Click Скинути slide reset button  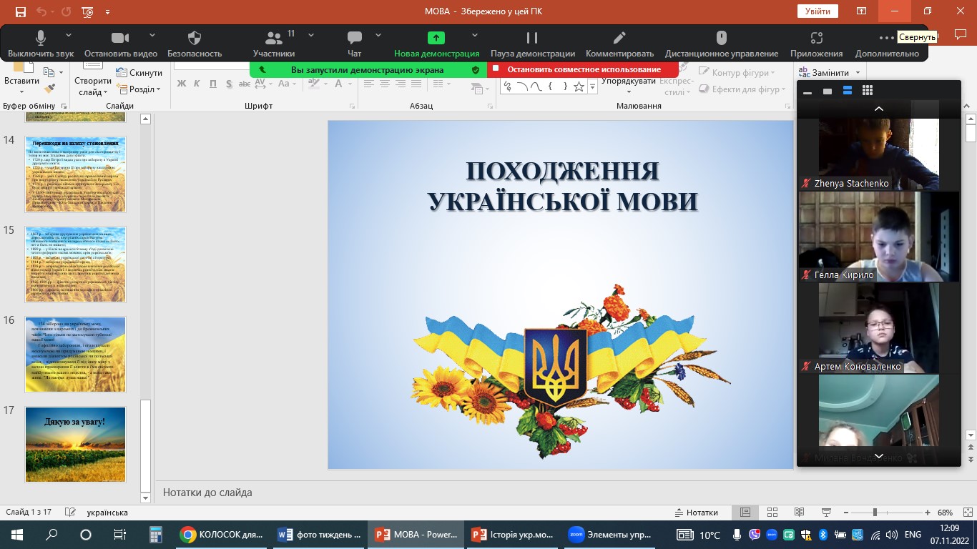pos(139,73)
